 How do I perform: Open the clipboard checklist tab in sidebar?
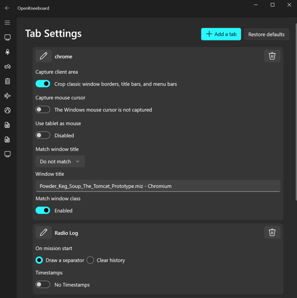coord(7,81)
